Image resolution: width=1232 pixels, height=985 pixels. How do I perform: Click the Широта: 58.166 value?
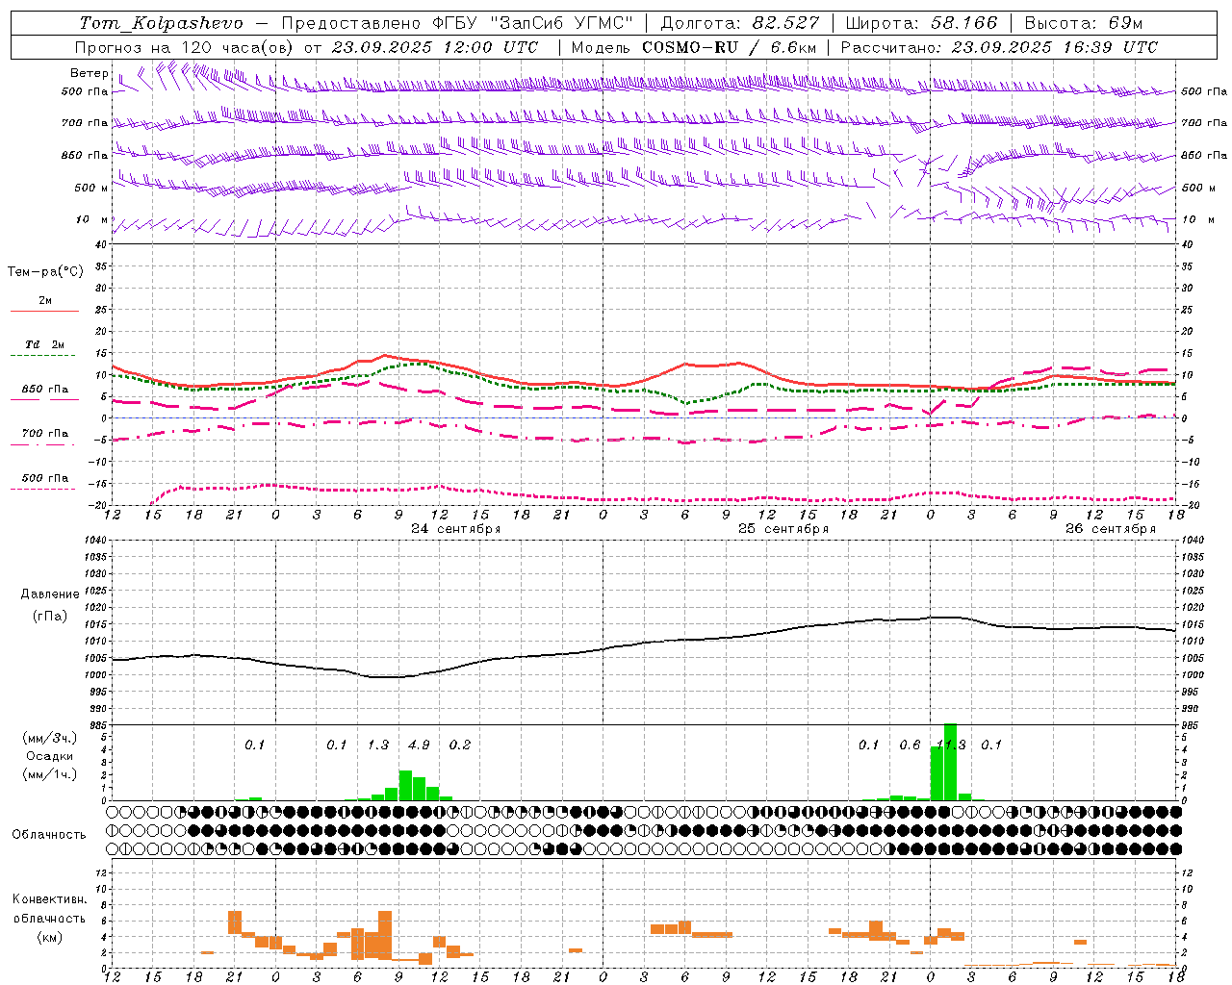922,23
